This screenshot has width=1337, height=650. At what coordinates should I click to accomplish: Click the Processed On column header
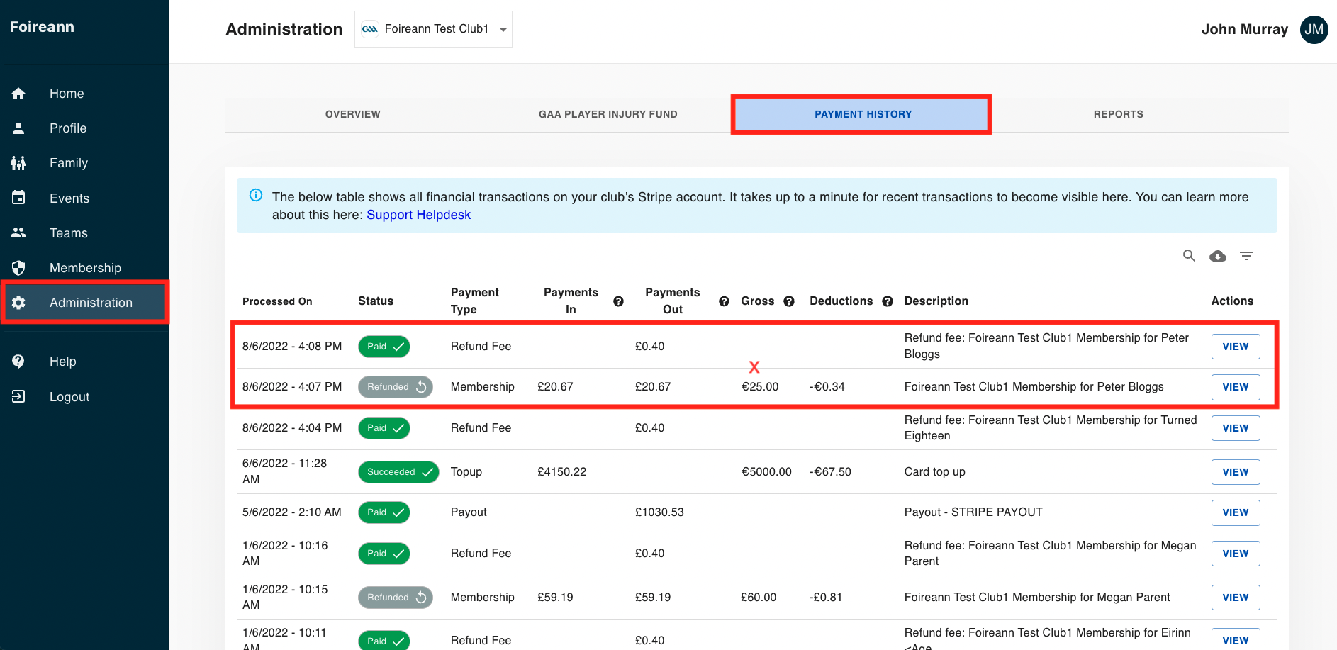[x=277, y=301]
